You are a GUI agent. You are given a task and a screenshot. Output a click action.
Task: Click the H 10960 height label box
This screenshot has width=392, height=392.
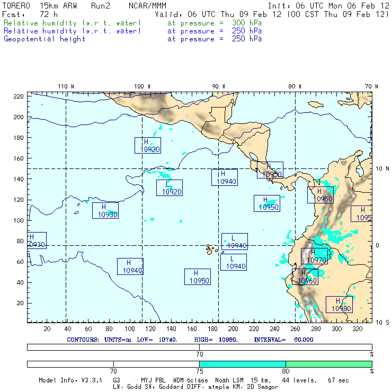pos(305,277)
